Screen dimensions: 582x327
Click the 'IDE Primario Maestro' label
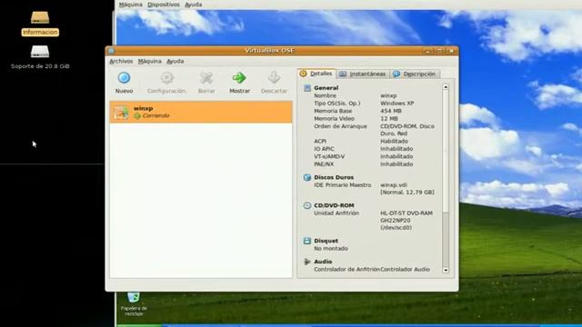point(343,184)
